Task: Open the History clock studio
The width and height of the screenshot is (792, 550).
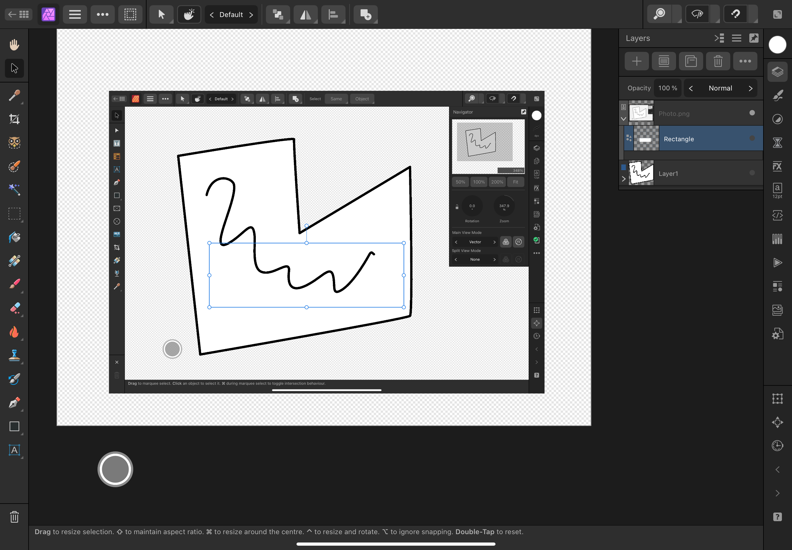Action: point(778,446)
